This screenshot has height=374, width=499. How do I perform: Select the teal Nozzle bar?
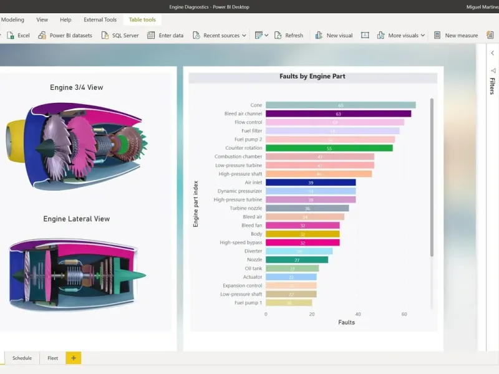(297, 260)
